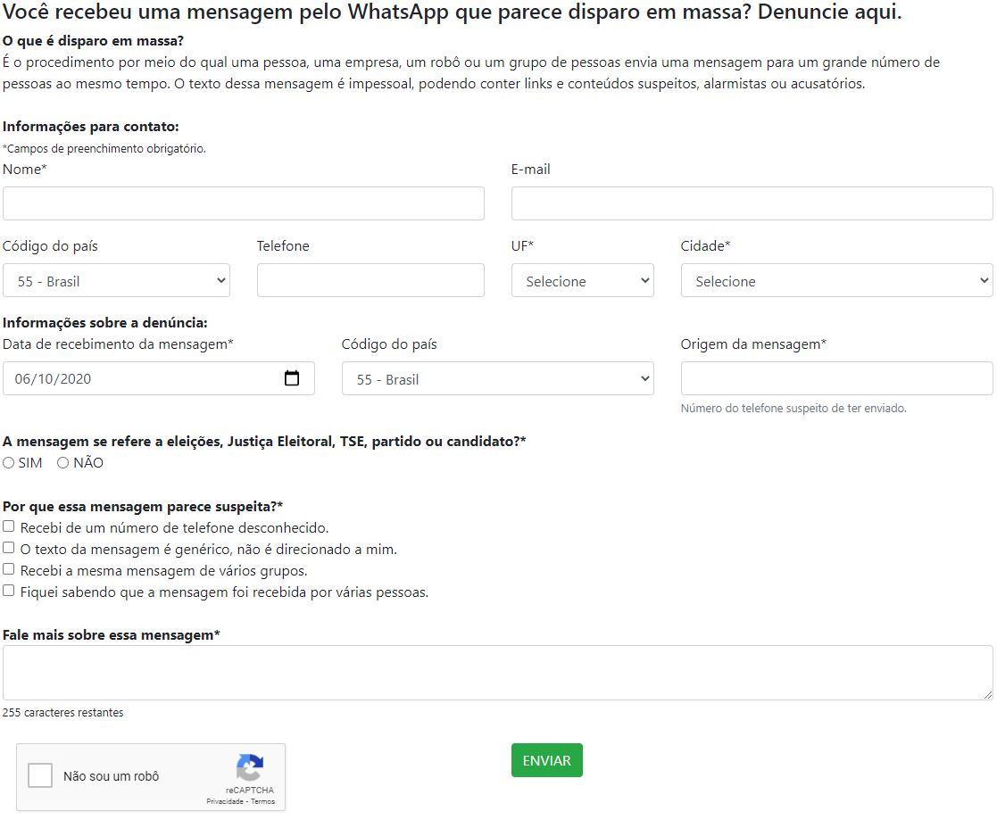Focus the E-mail input field
This screenshot has height=828, width=997.
point(752,203)
